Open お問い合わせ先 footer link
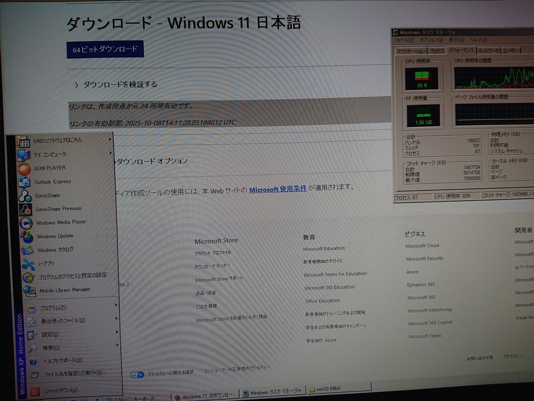 (x=480, y=358)
